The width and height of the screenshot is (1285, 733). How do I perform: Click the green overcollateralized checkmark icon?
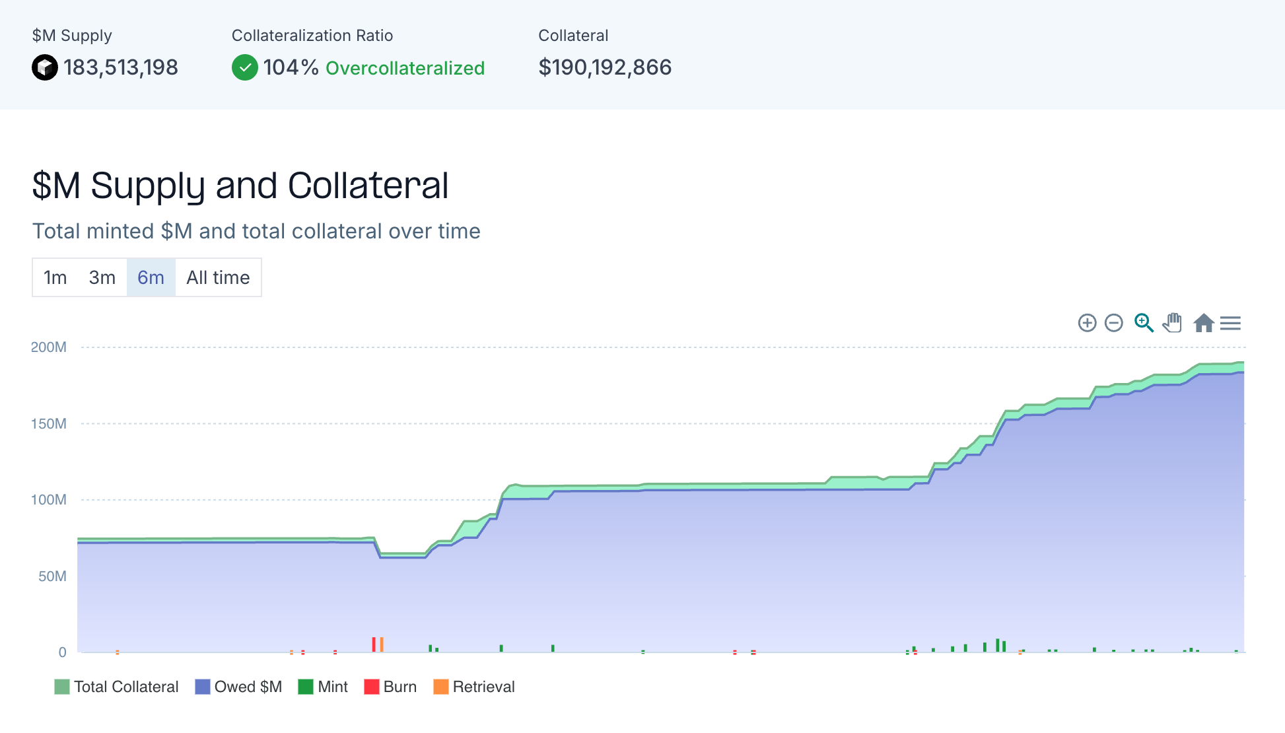click(245, 67)
